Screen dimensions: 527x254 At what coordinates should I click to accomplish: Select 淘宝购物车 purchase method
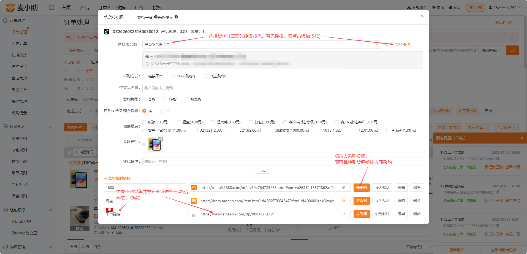[207, 76]
